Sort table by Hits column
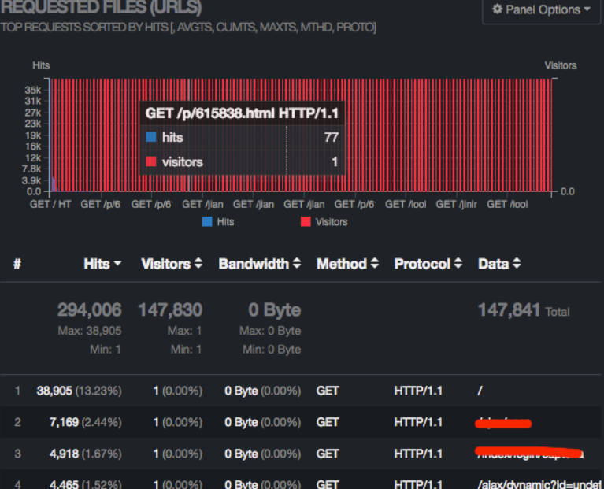 [x=102, y=264]
